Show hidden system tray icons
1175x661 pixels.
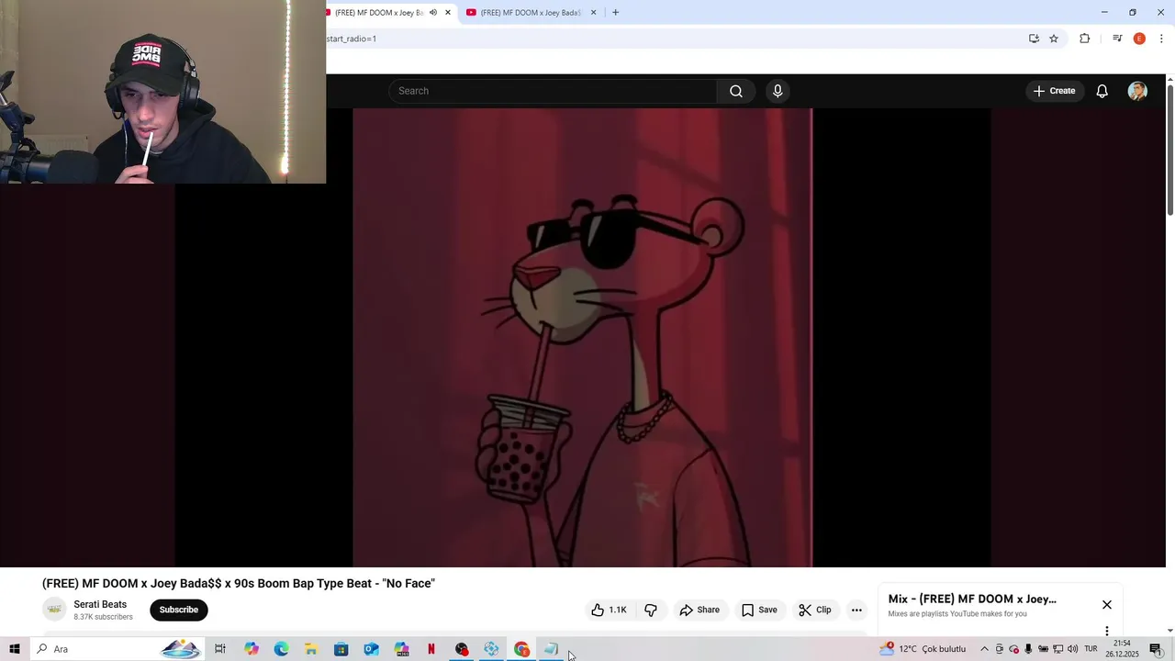984,649
